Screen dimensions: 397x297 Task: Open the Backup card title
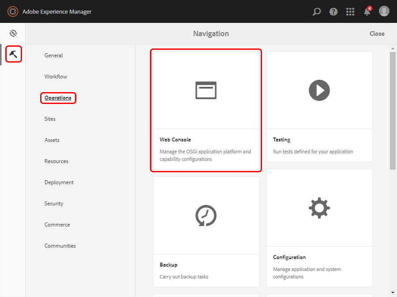click(x=169, y=265)
